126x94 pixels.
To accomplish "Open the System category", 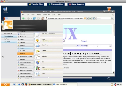I will [25, 45].
